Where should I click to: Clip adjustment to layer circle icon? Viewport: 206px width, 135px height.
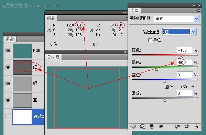pyautogui.click(x=152, y=126)
